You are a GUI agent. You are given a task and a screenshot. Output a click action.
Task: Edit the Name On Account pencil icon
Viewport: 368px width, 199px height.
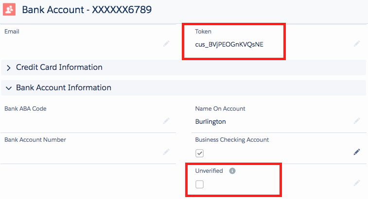[356, 121]
